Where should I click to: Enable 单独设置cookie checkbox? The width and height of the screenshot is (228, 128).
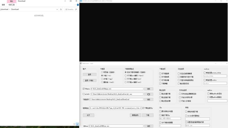[x=205, y=80]
